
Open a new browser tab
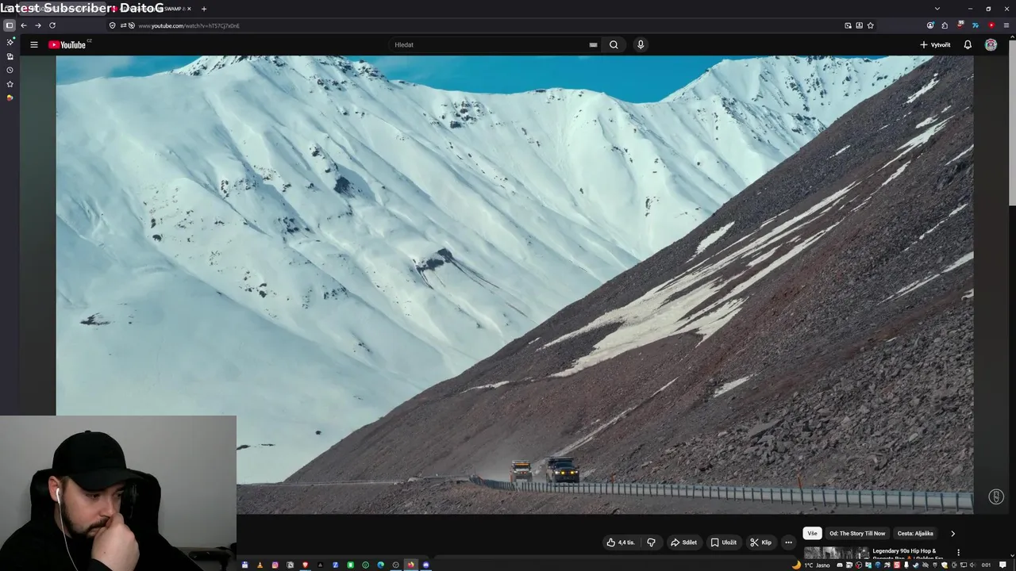(x=204, y=9)
